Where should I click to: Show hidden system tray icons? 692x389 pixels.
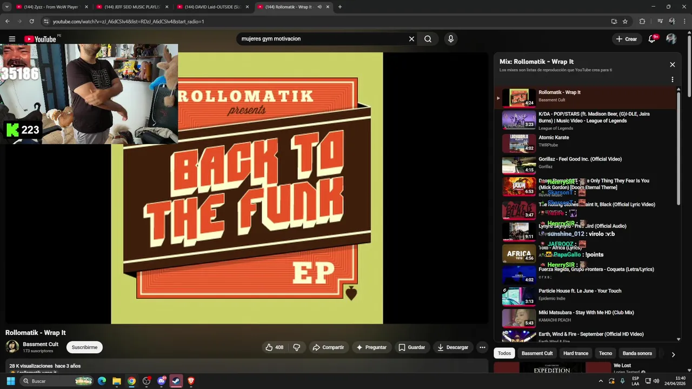click(x=600, y=381)
